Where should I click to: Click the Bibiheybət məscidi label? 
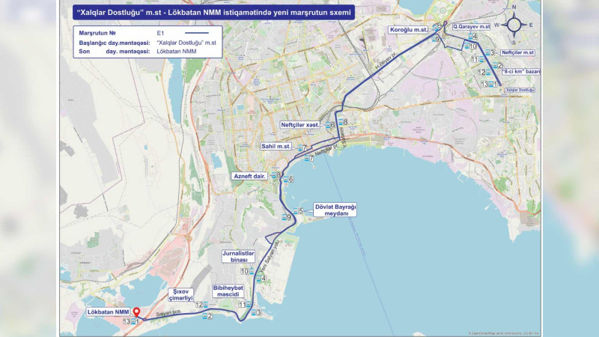228,291
